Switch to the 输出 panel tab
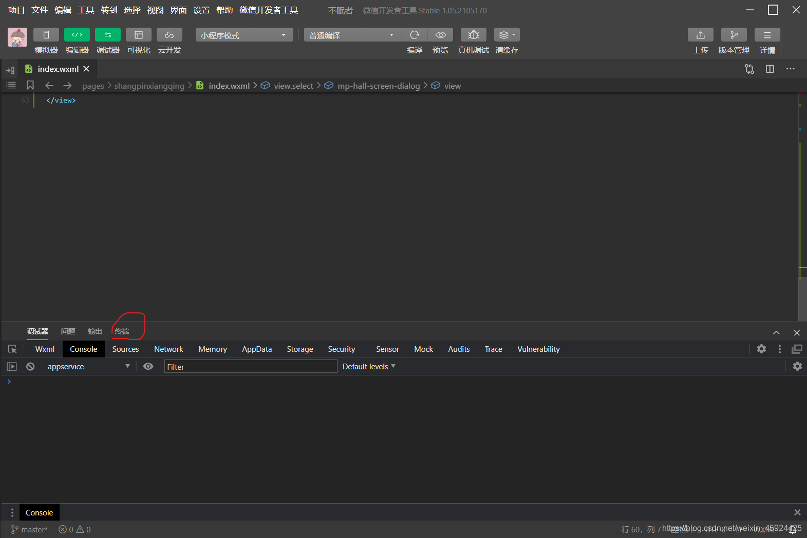This screenshot has height=538, width=807. tap(95, 331)
